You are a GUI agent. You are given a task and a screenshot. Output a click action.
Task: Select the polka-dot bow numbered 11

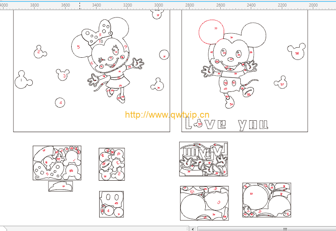pos(98,32)
